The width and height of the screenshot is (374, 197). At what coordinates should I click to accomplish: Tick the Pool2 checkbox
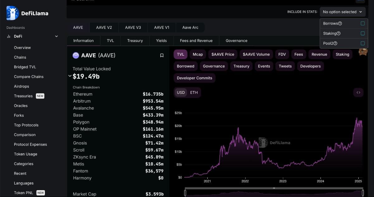click(362, 43)
